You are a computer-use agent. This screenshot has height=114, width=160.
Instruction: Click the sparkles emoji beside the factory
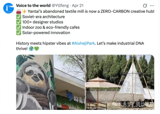click(x=24, y=12)
